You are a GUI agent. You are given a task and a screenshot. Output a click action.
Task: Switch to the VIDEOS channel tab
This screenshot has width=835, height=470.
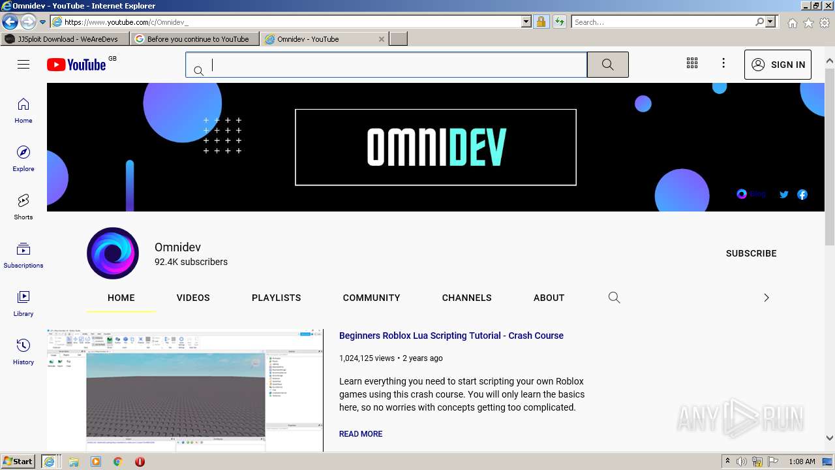coord(193,298)
